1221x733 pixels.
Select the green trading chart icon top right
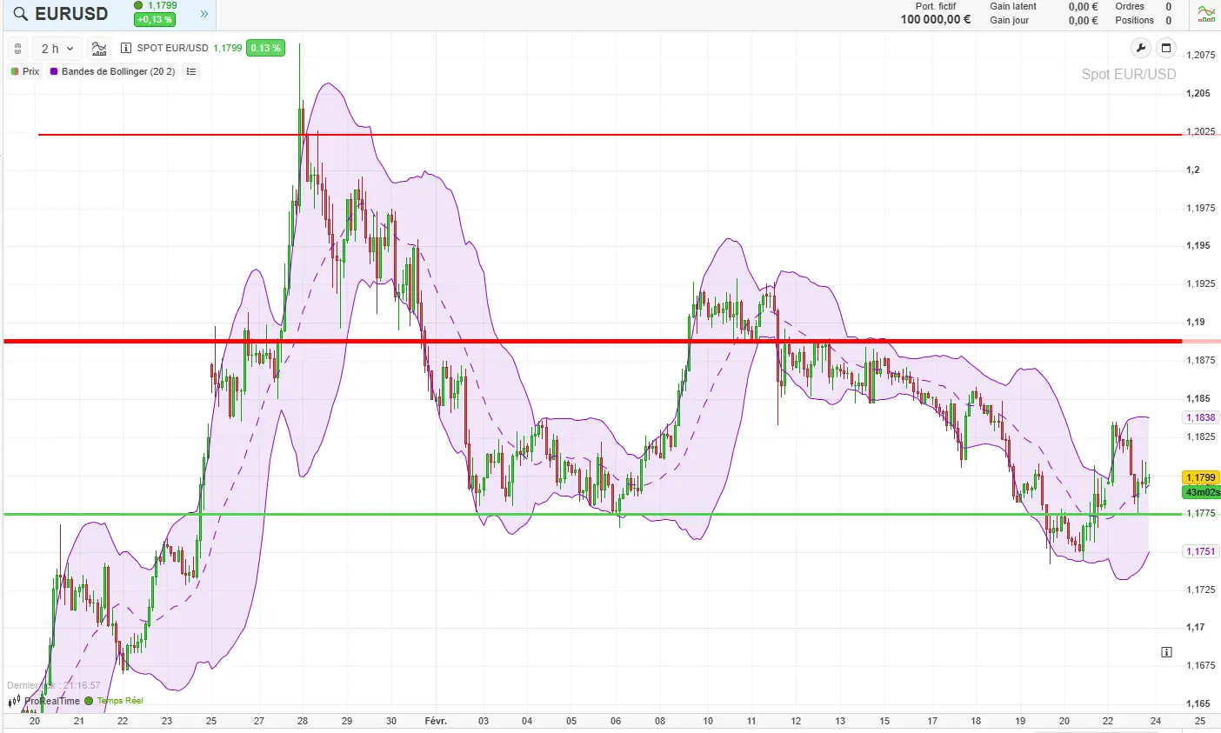point(1206,14)
